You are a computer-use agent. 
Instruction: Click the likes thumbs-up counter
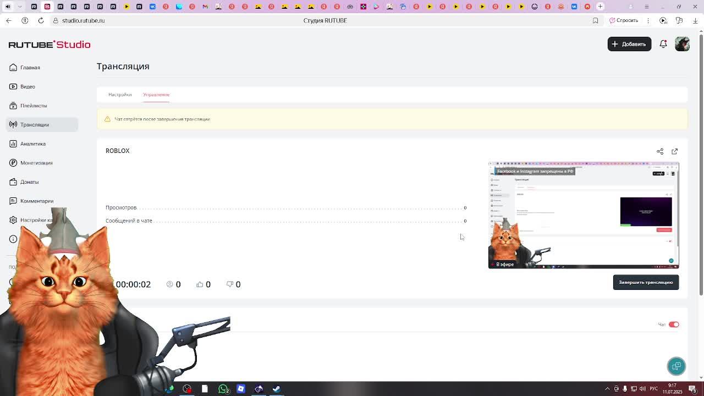(204, 284)
